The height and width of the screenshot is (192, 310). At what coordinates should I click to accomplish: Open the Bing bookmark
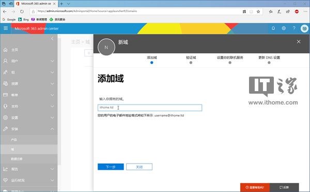click(x=23, y=19)
